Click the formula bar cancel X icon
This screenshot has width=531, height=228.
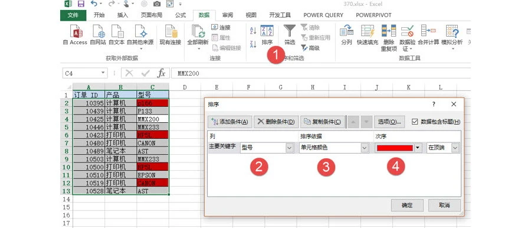tap(129, 73)
